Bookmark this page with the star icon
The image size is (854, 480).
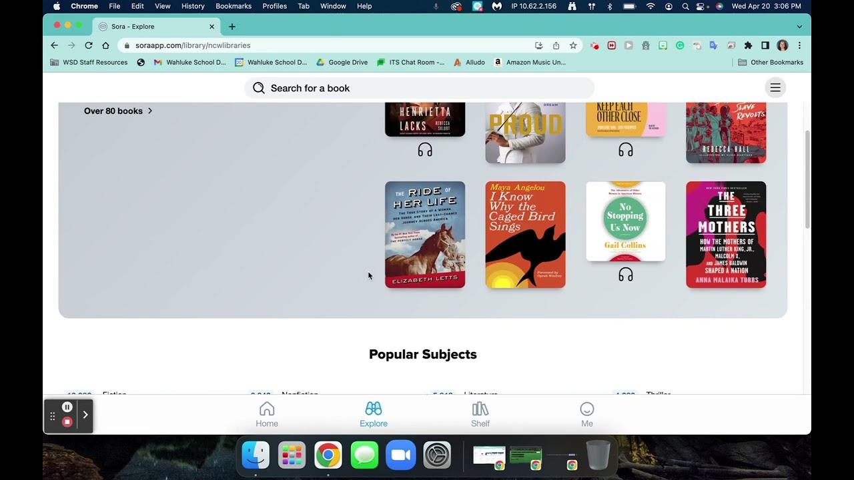pyautogui.click(x=573, y=45)
